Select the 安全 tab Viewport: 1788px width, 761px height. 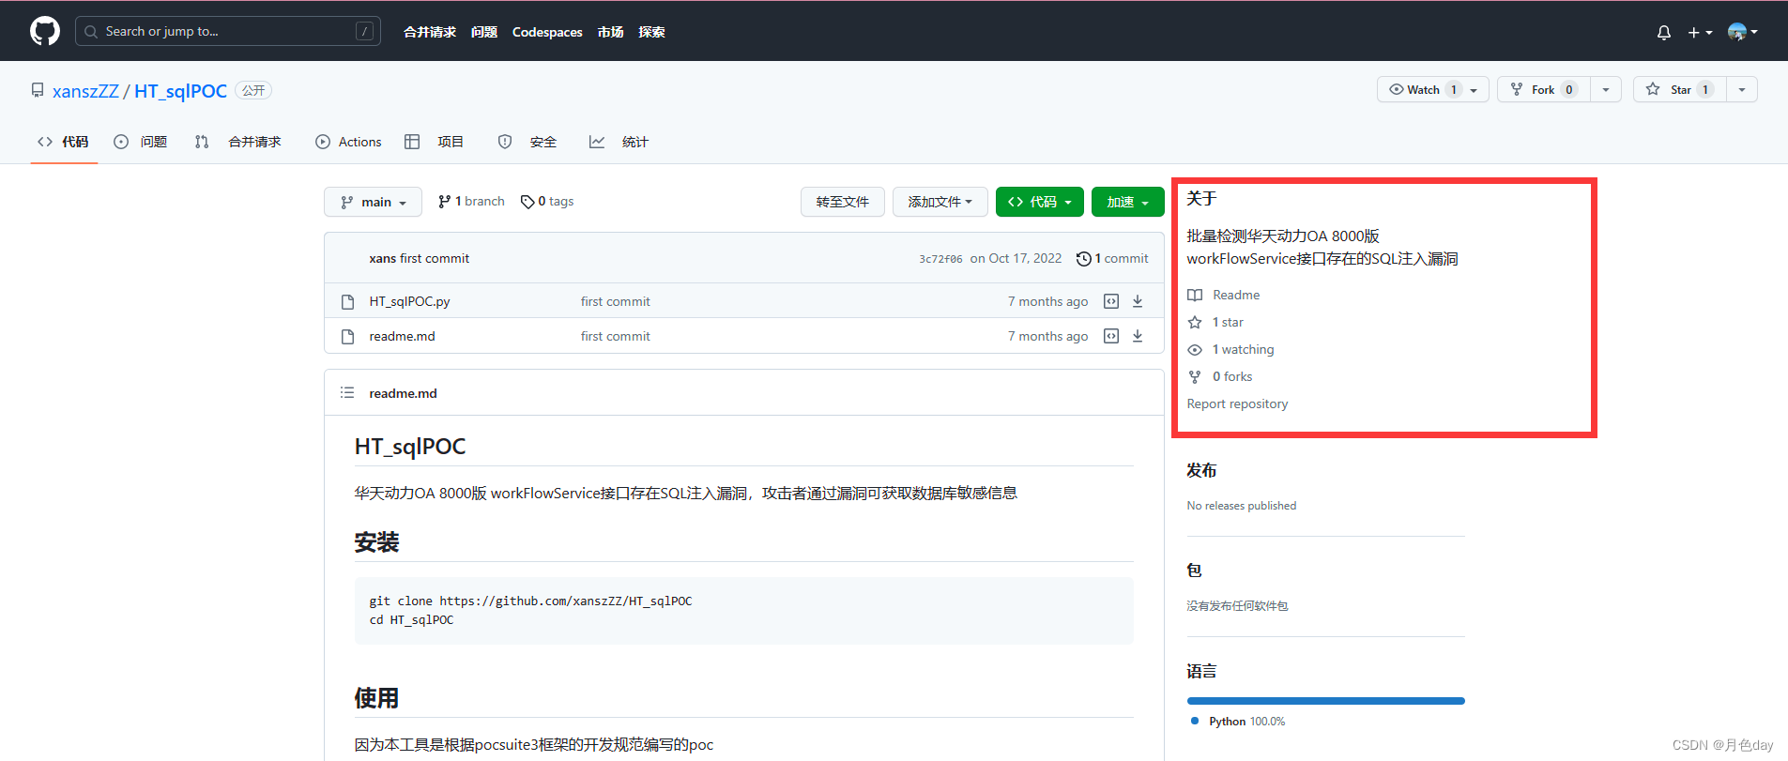(x=527, y=142)
